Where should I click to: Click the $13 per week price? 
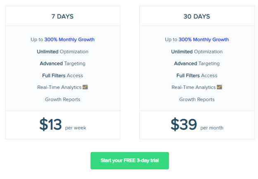click(x=63, y=124)
